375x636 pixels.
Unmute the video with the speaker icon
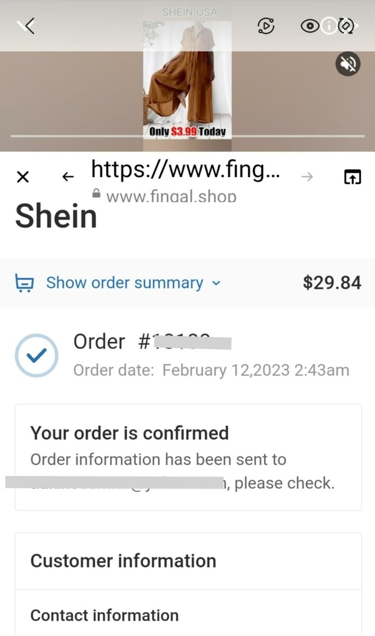click(x=348, y=65)
